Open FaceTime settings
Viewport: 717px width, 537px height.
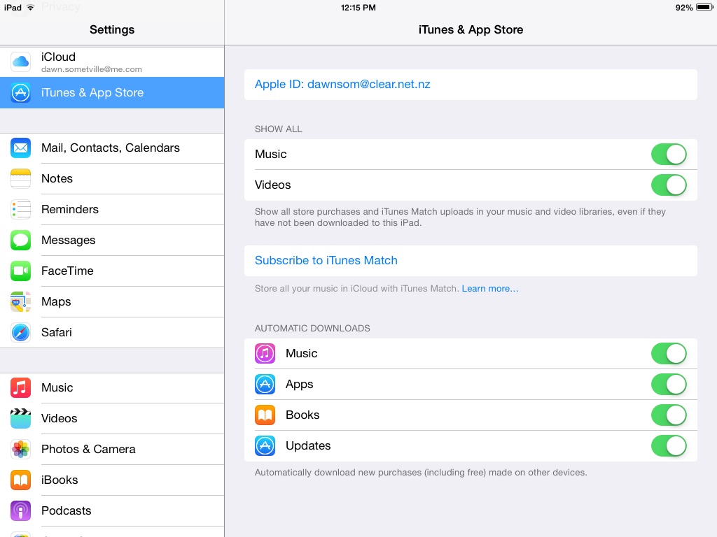point(112,271)
